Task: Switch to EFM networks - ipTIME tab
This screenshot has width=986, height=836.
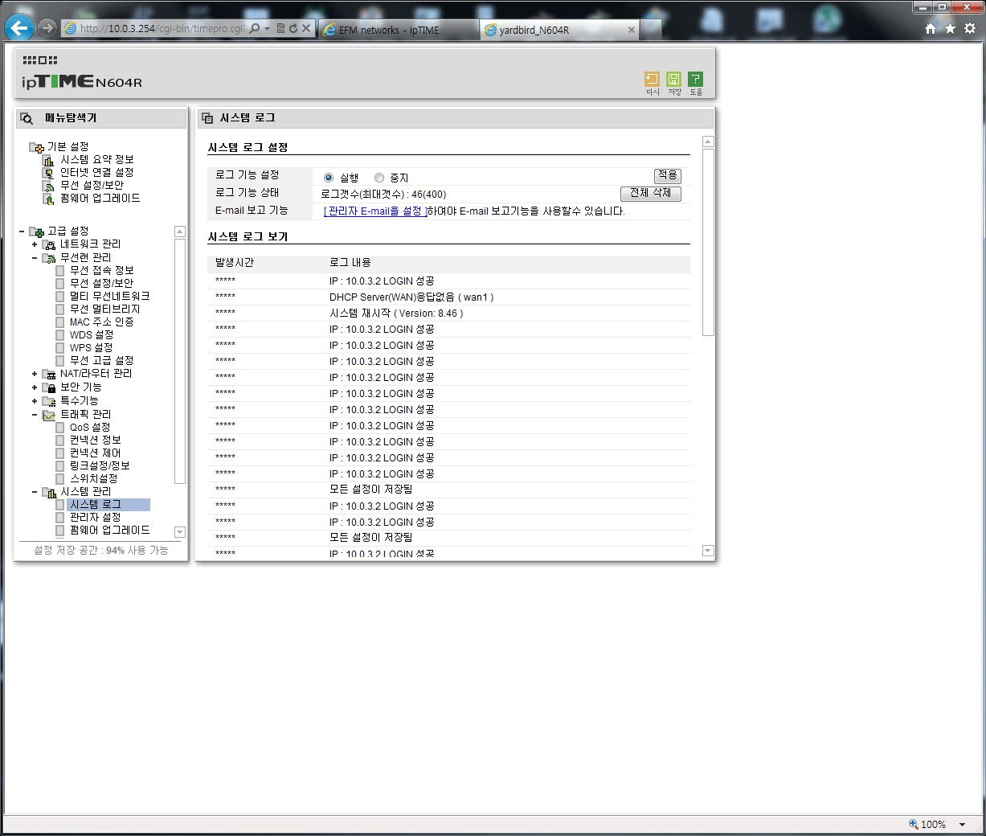Action: pyautogui.click(x=399, y=30)
